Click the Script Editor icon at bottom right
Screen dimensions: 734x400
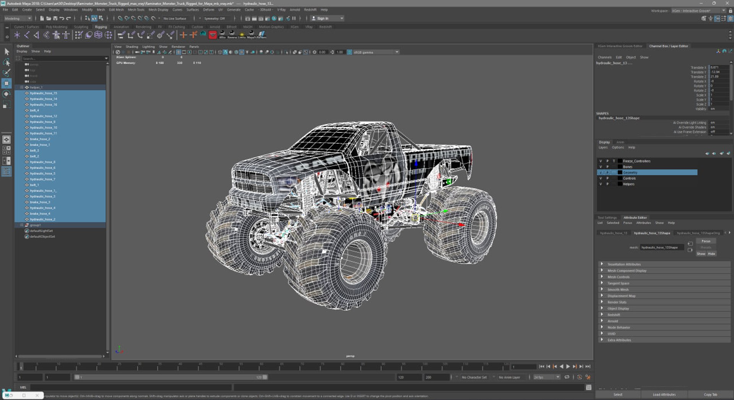coord(589,387)
